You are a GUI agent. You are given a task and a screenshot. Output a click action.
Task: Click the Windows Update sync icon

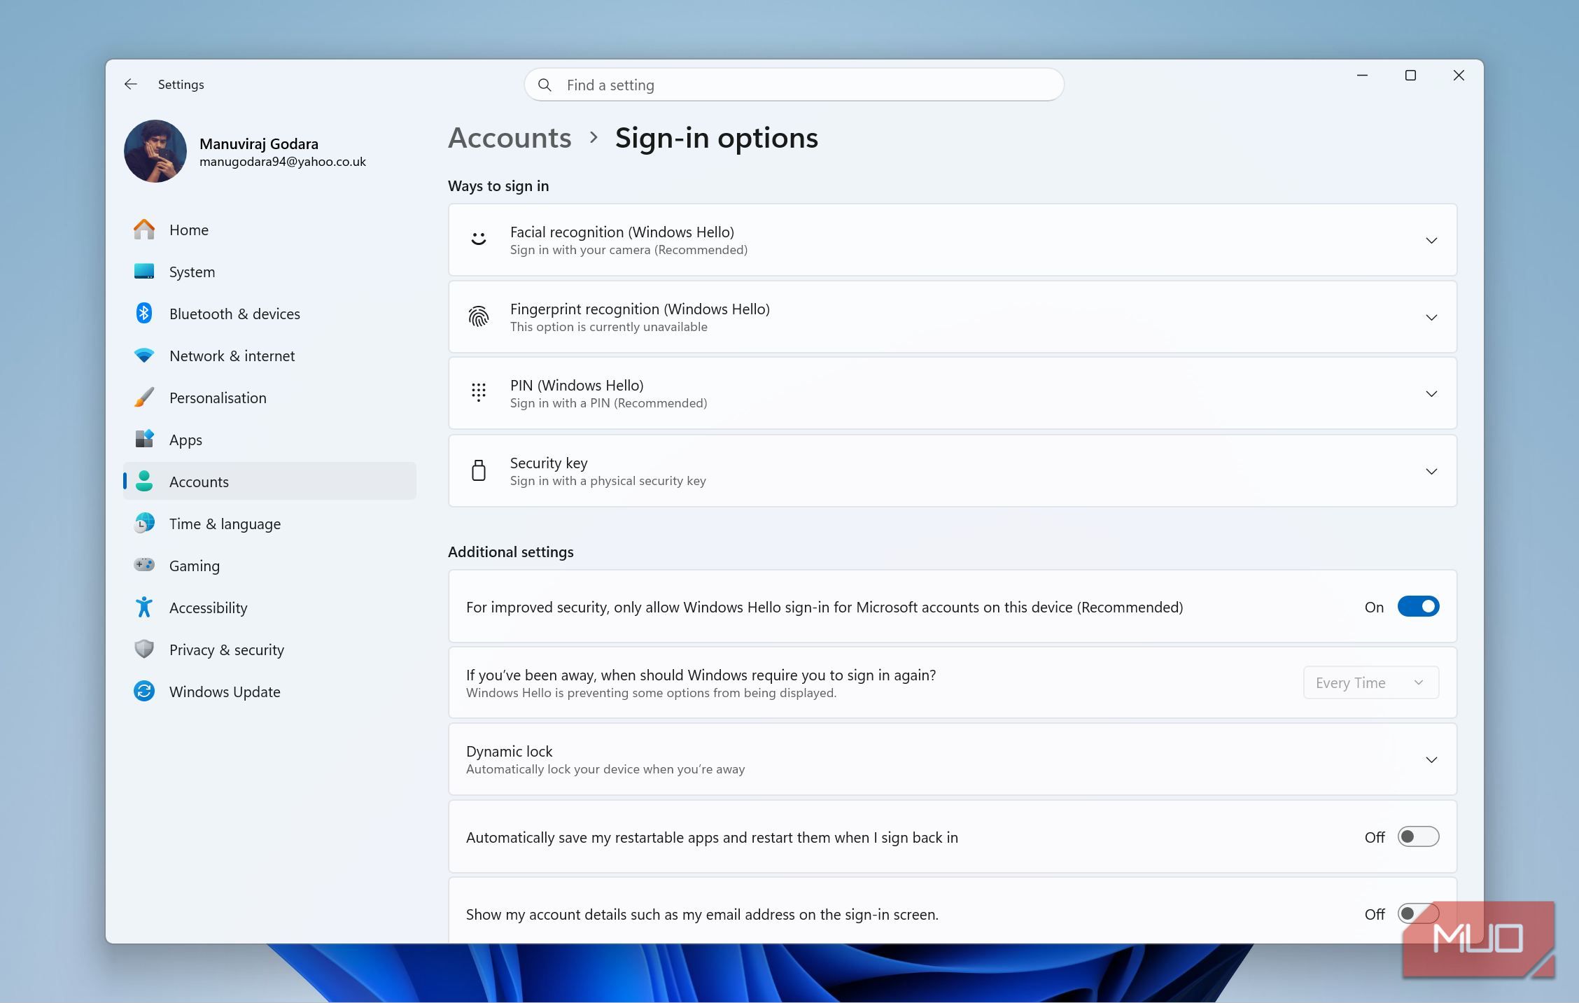(144, 691)
